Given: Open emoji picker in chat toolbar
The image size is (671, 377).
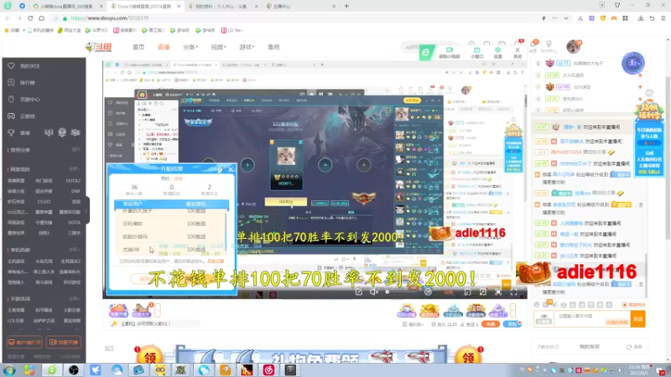Looking at the screenshot, I should (536, 305).
